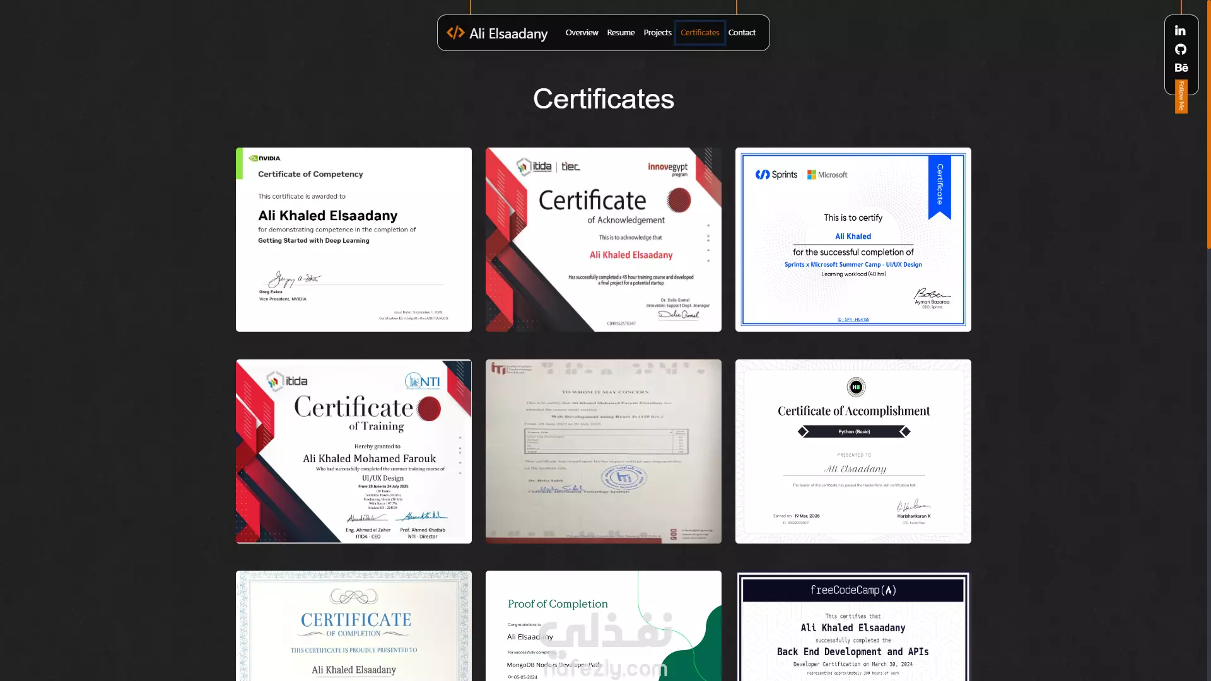Click the orange Follow Me tag
Viewport: 1211px width, 681px height.
1181,96
